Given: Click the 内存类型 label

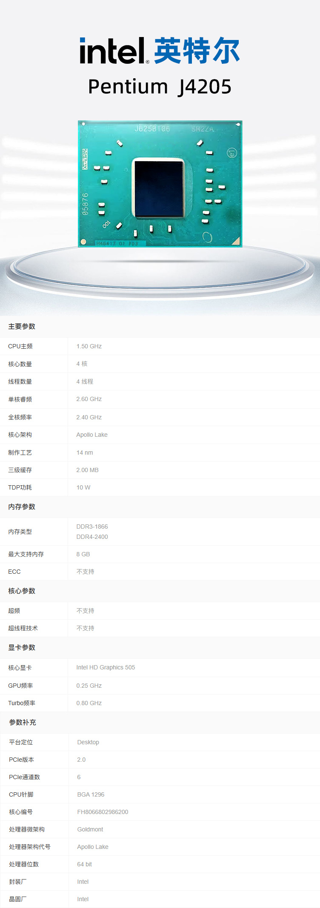Looking at the screenshot, I should (x=20, y=532).
